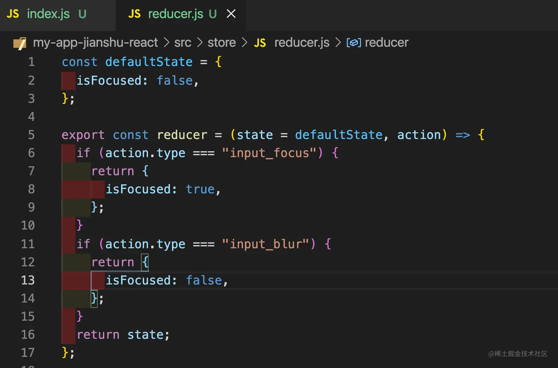This screenshot has width=558, height=368.
Task: Click the 'action)' parameter on line 5
Action: point(422,135)
